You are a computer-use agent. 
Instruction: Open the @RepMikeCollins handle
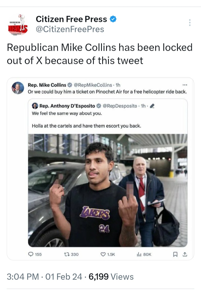(x=93, y=85)
